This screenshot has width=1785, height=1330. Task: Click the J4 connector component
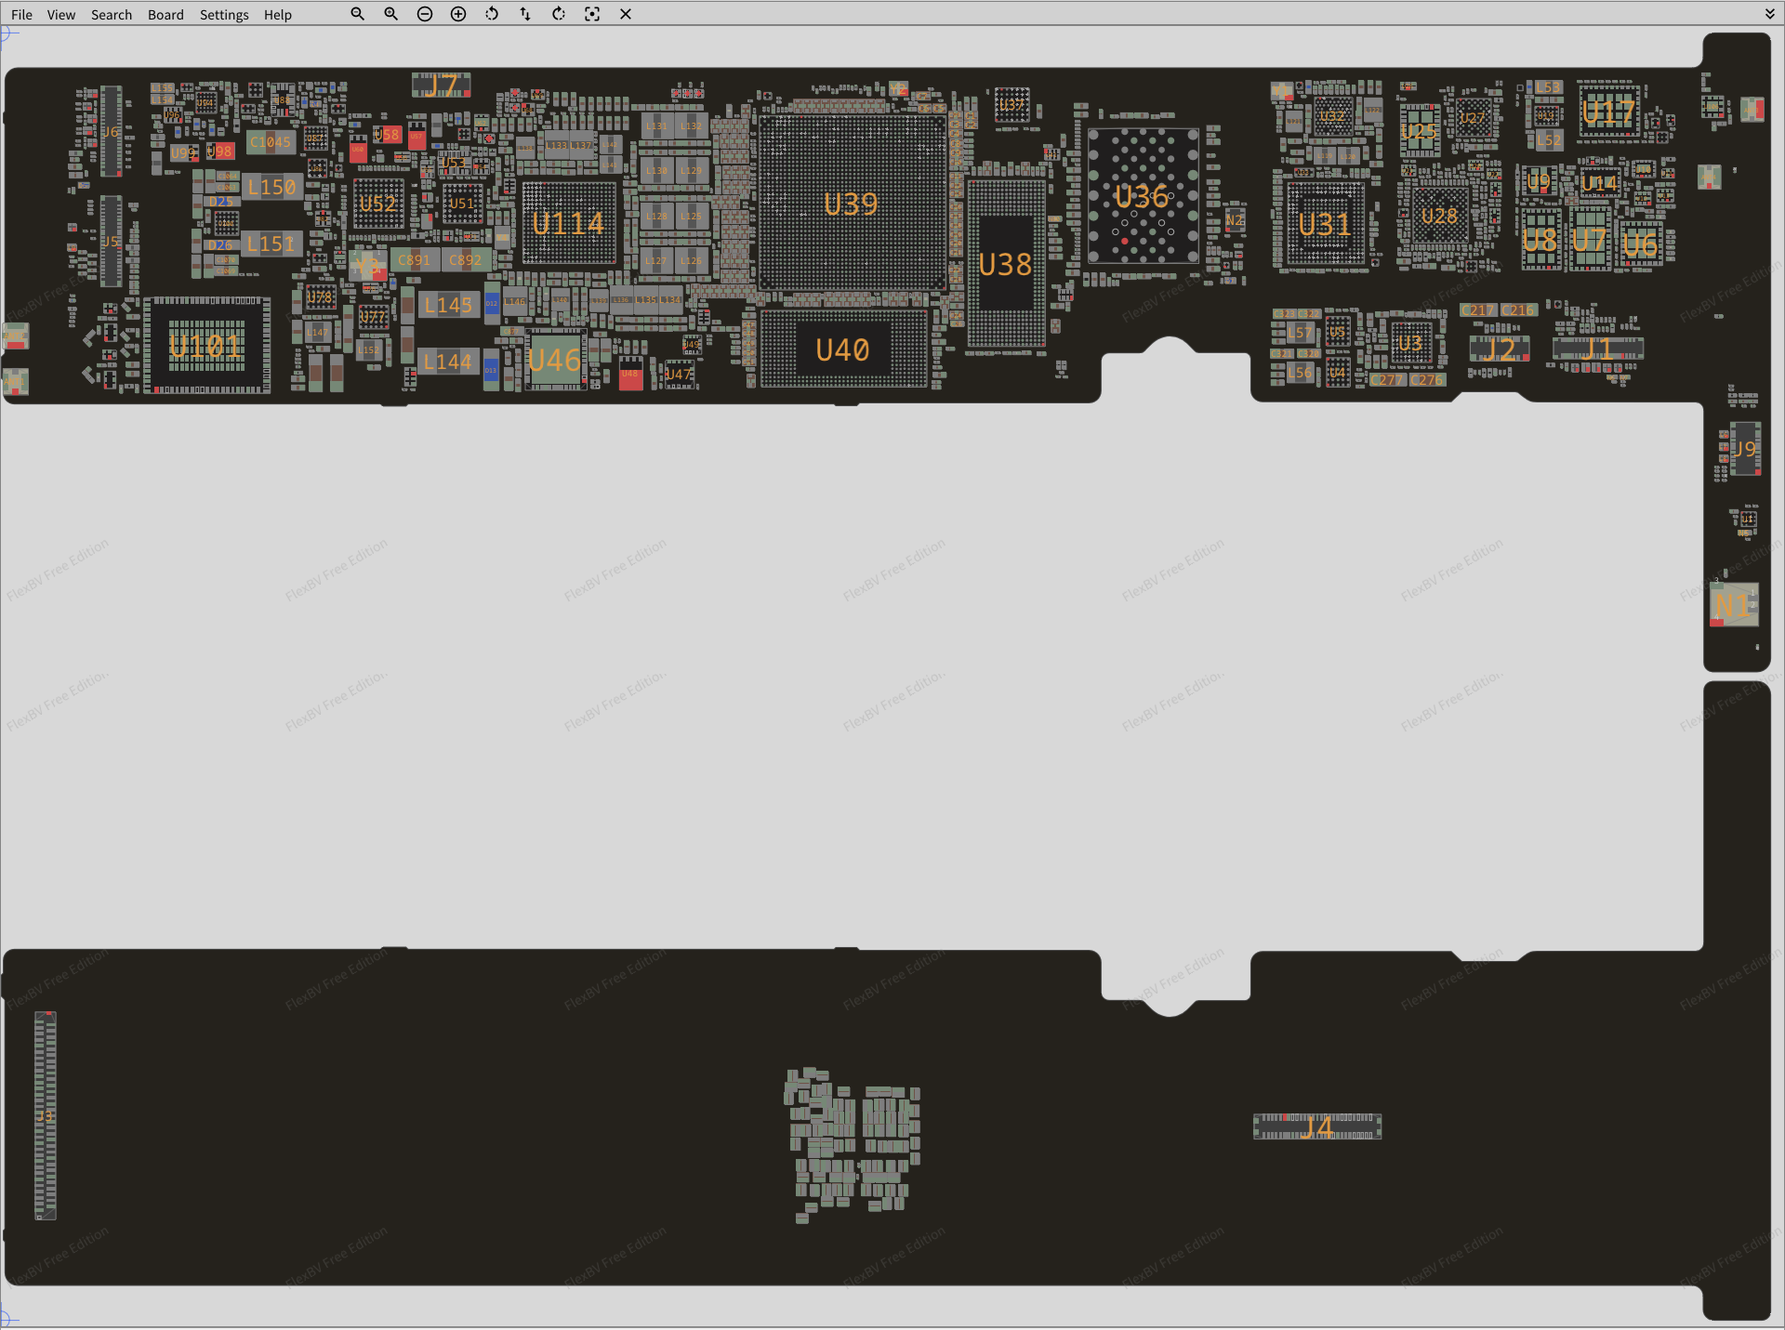(x=1316, y=1126)
